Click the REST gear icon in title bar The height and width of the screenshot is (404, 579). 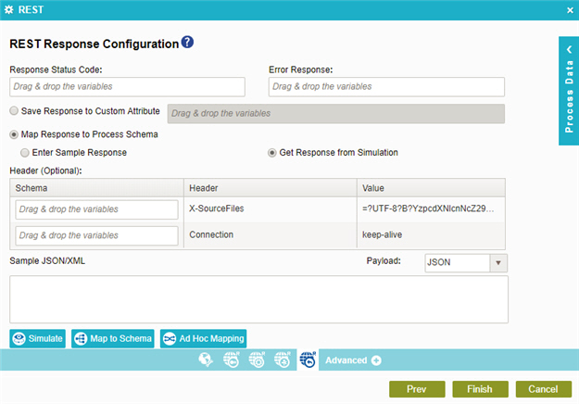[x=9, y=9]
